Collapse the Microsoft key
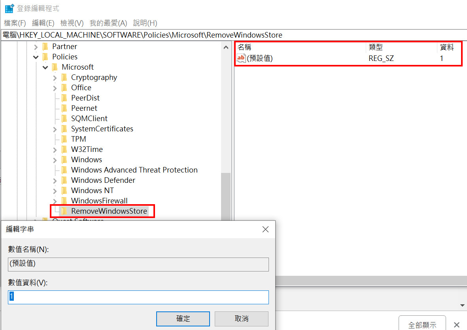467x330 pixels. coord(45,67)
